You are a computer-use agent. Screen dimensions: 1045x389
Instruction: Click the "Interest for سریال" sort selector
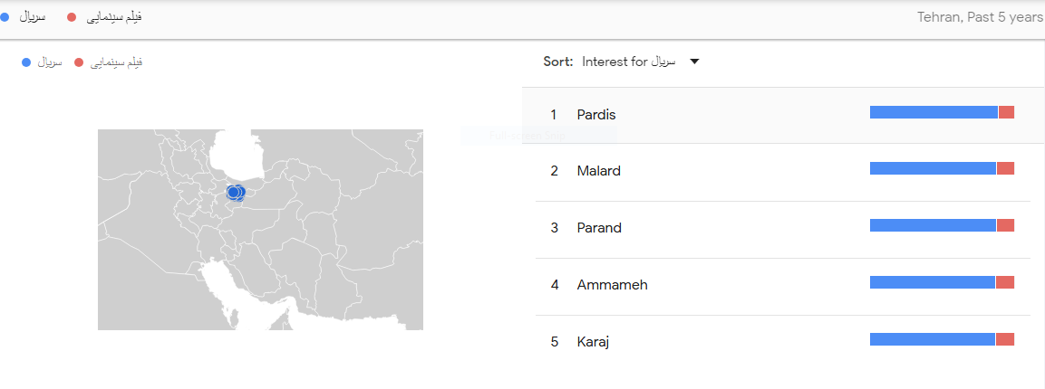click(627, 62)
